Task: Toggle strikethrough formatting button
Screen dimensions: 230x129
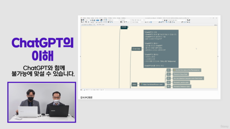Action: [125, 22]
